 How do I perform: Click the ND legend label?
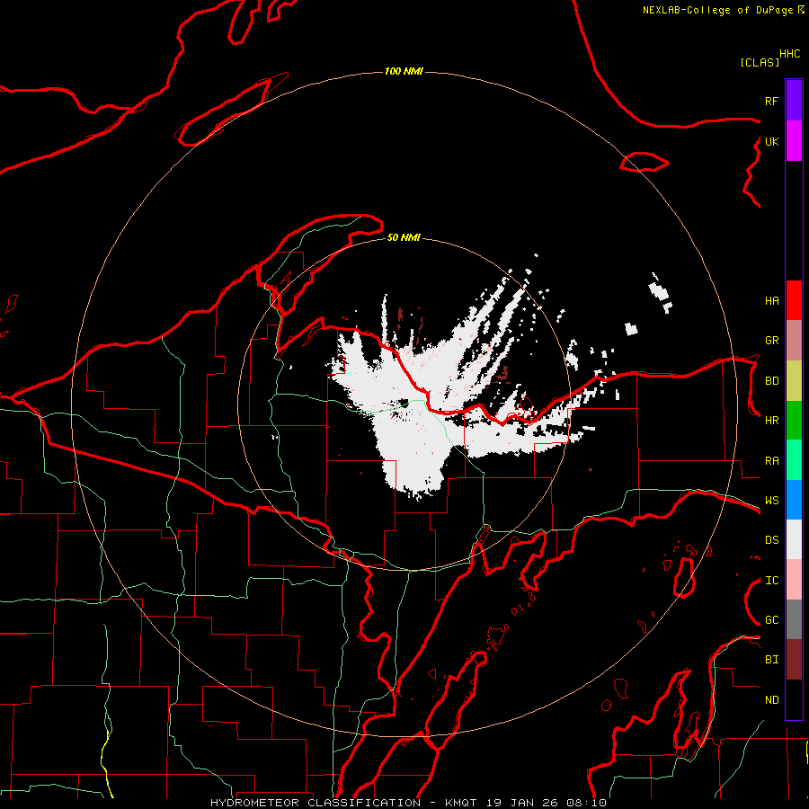pyautogui.click(x=771, y=700)
